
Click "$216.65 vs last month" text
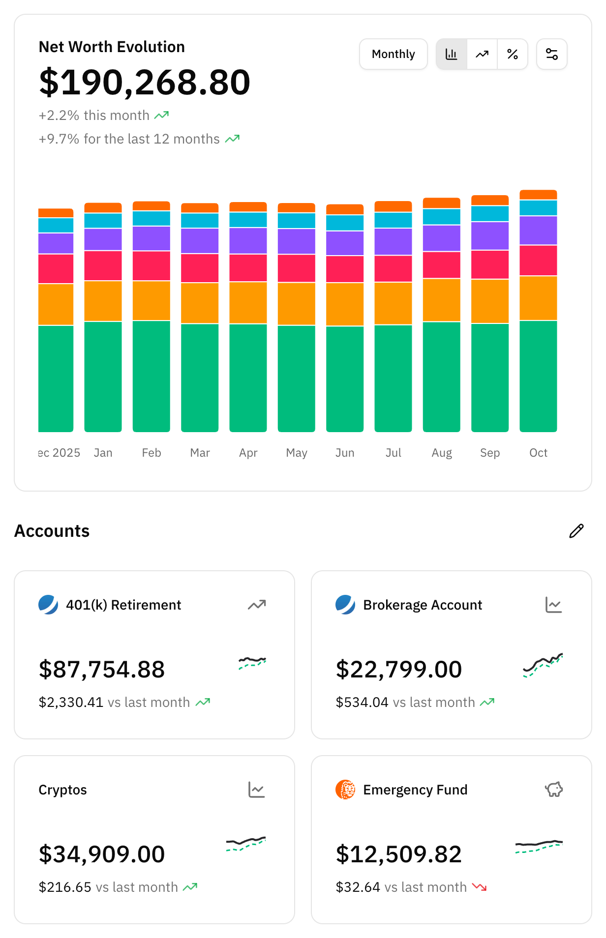pos(108,887)
